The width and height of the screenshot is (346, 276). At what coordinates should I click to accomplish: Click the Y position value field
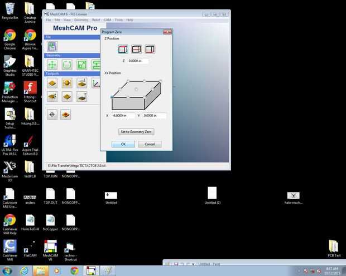pos(154,116)
